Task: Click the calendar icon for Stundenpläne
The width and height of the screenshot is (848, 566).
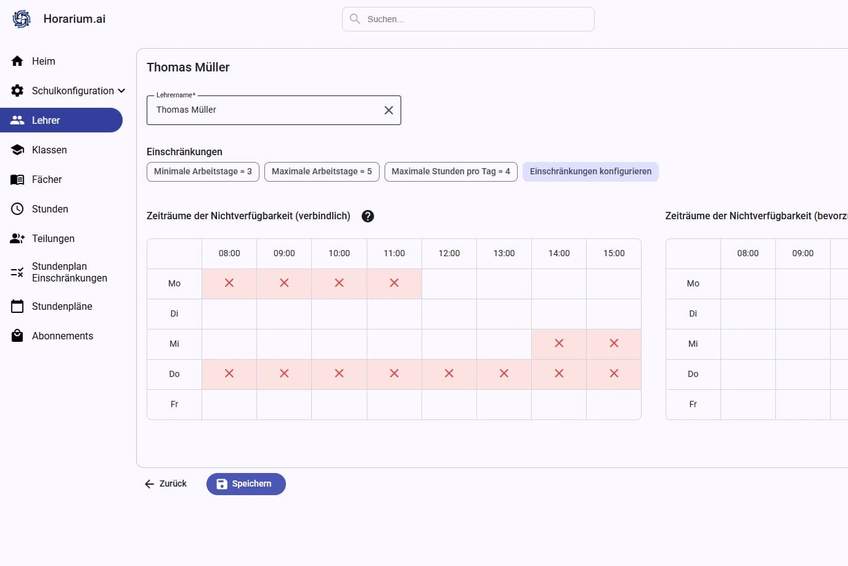Action: click(17, 306)
